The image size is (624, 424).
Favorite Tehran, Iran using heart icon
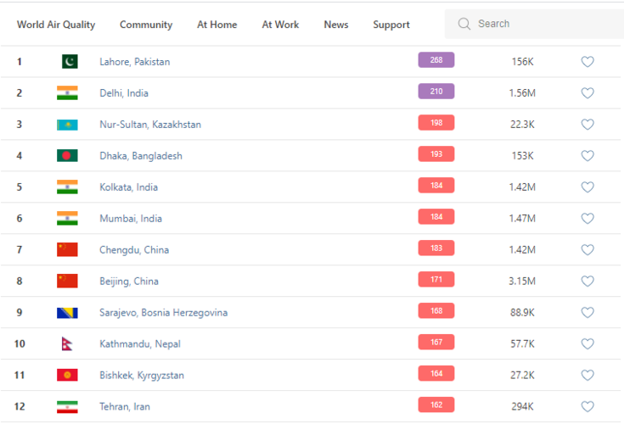[587, 407]
